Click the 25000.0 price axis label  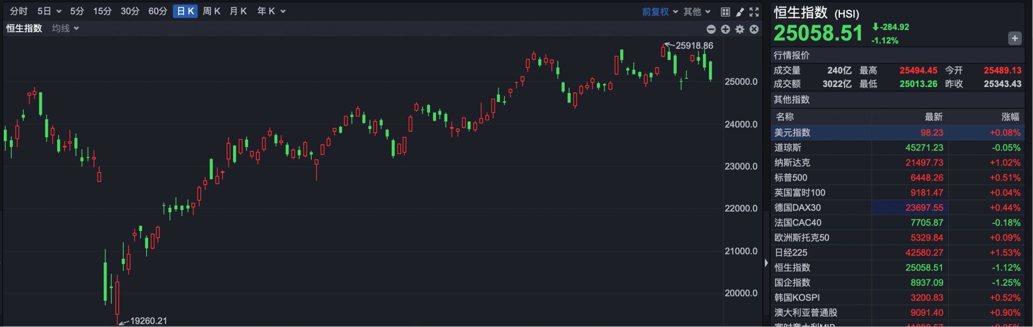point(741,82)
